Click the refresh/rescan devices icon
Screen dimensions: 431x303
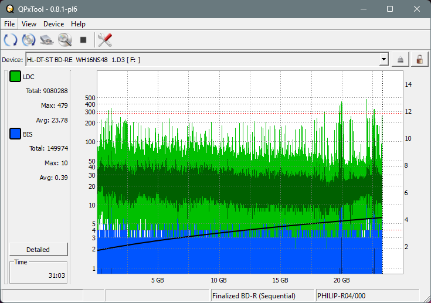click(10, 40)
